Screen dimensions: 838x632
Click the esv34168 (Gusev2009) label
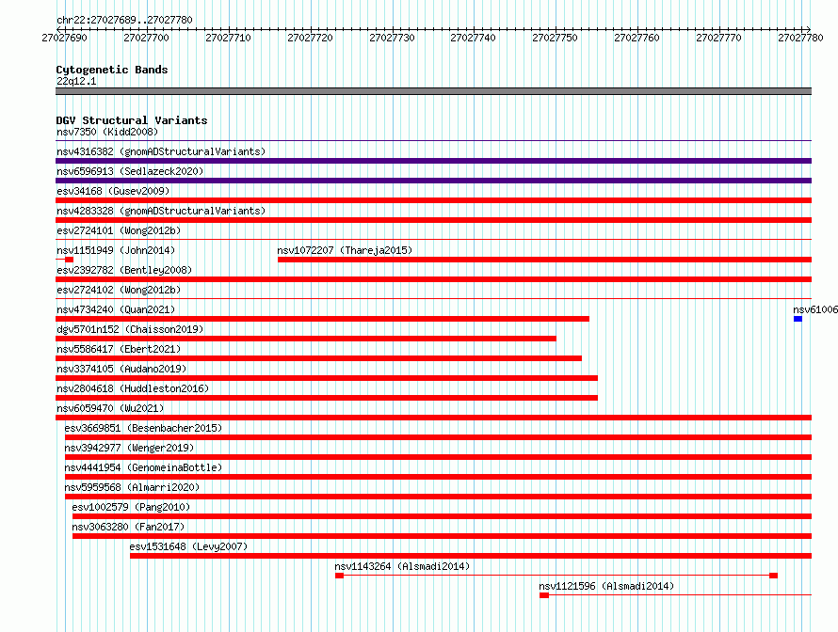pos(113,191)
